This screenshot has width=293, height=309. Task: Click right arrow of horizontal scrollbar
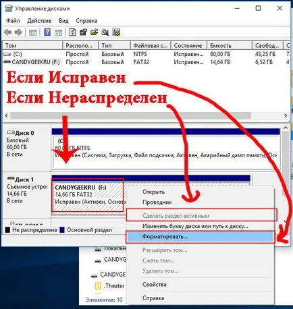[x=286, y=115]
